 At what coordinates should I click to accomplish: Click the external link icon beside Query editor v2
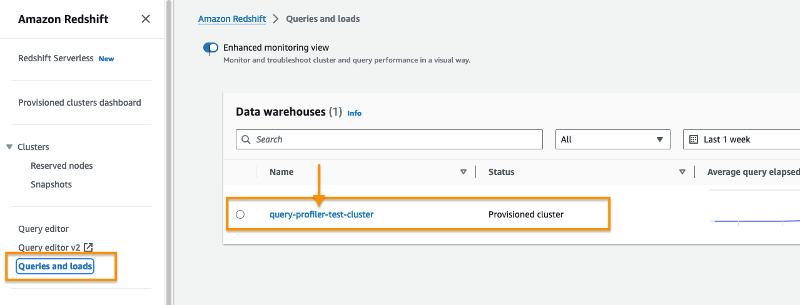click(88, 247)
